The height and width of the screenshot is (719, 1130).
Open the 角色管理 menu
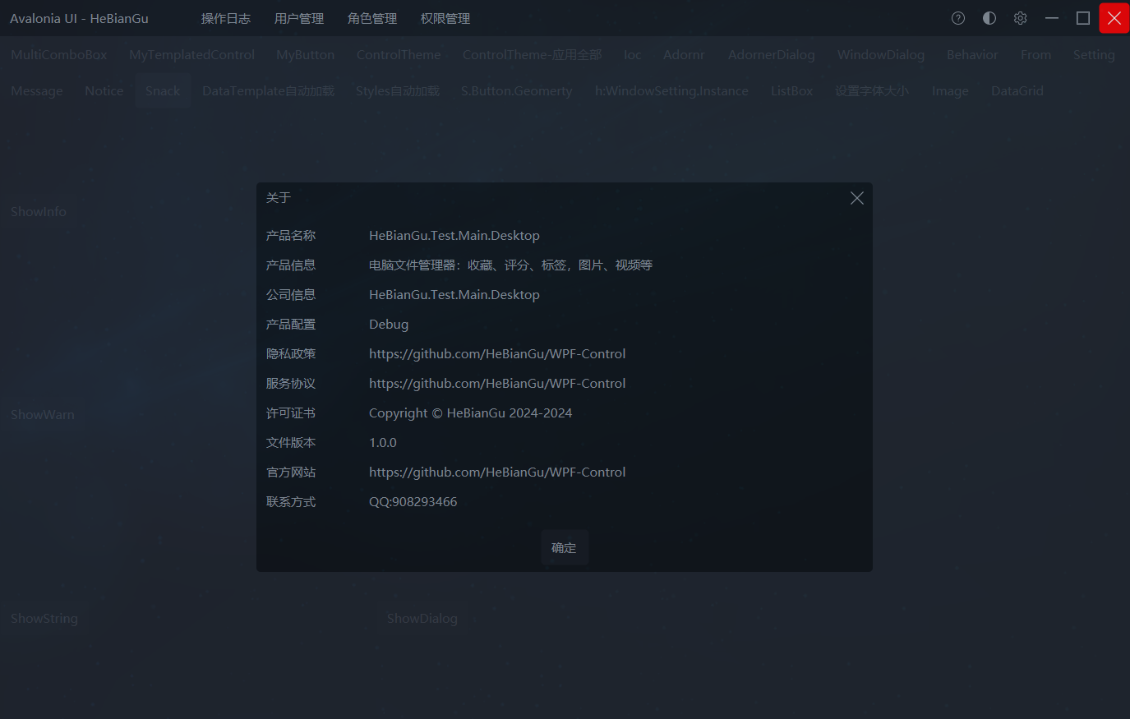coord(372,18)
